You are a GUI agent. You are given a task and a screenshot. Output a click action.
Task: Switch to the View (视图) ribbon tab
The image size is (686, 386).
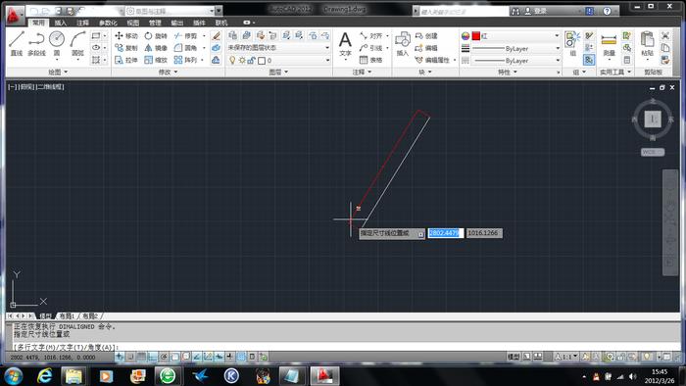(132, 23)
